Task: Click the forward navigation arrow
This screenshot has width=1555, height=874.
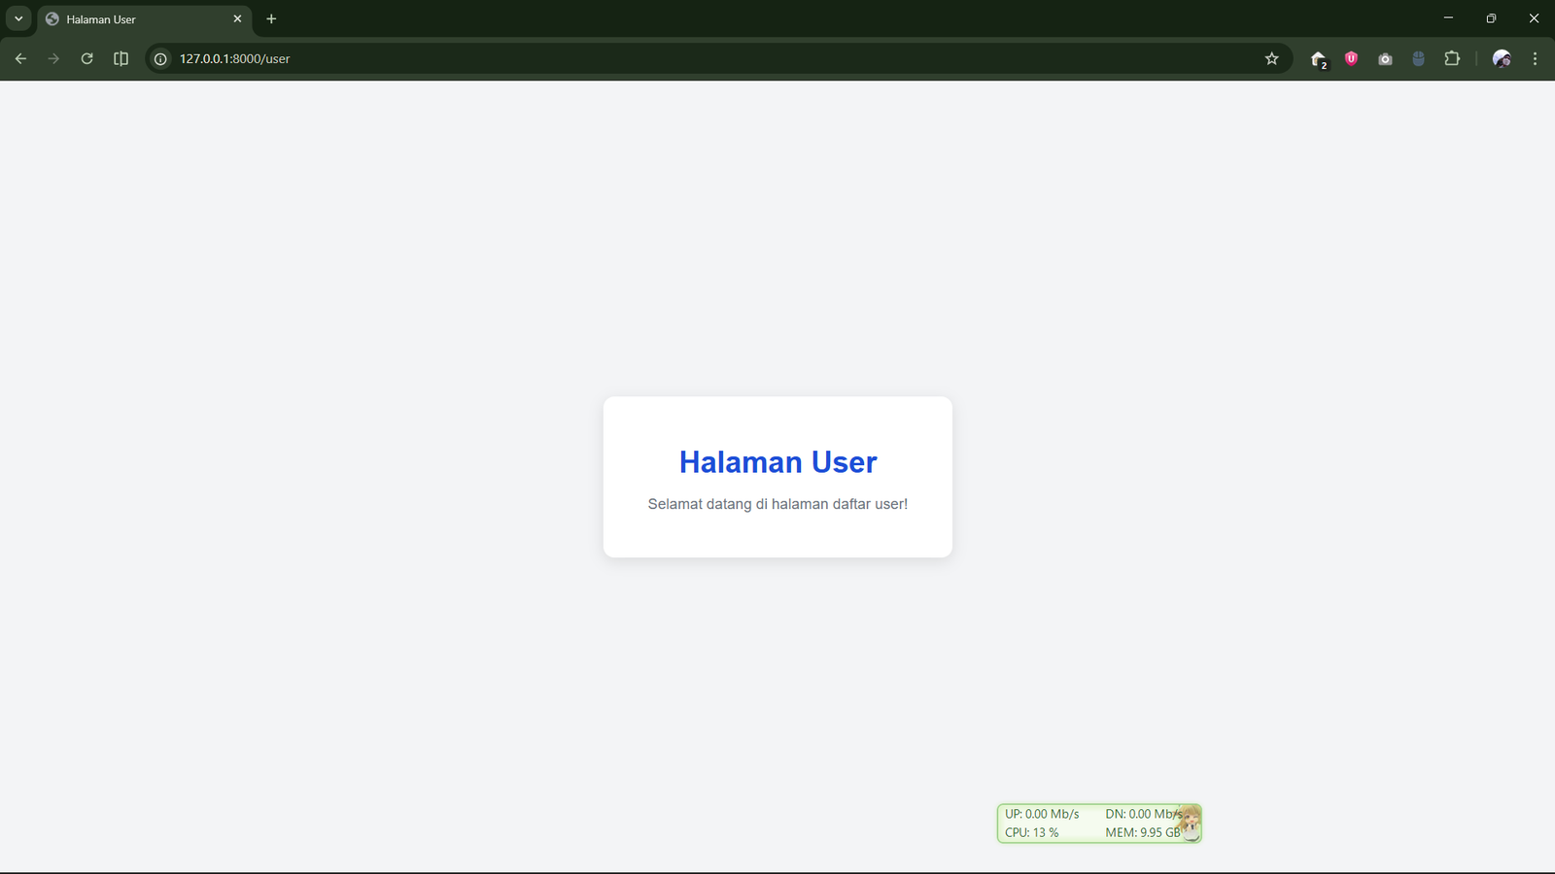Action: click(x=53, y=58)
